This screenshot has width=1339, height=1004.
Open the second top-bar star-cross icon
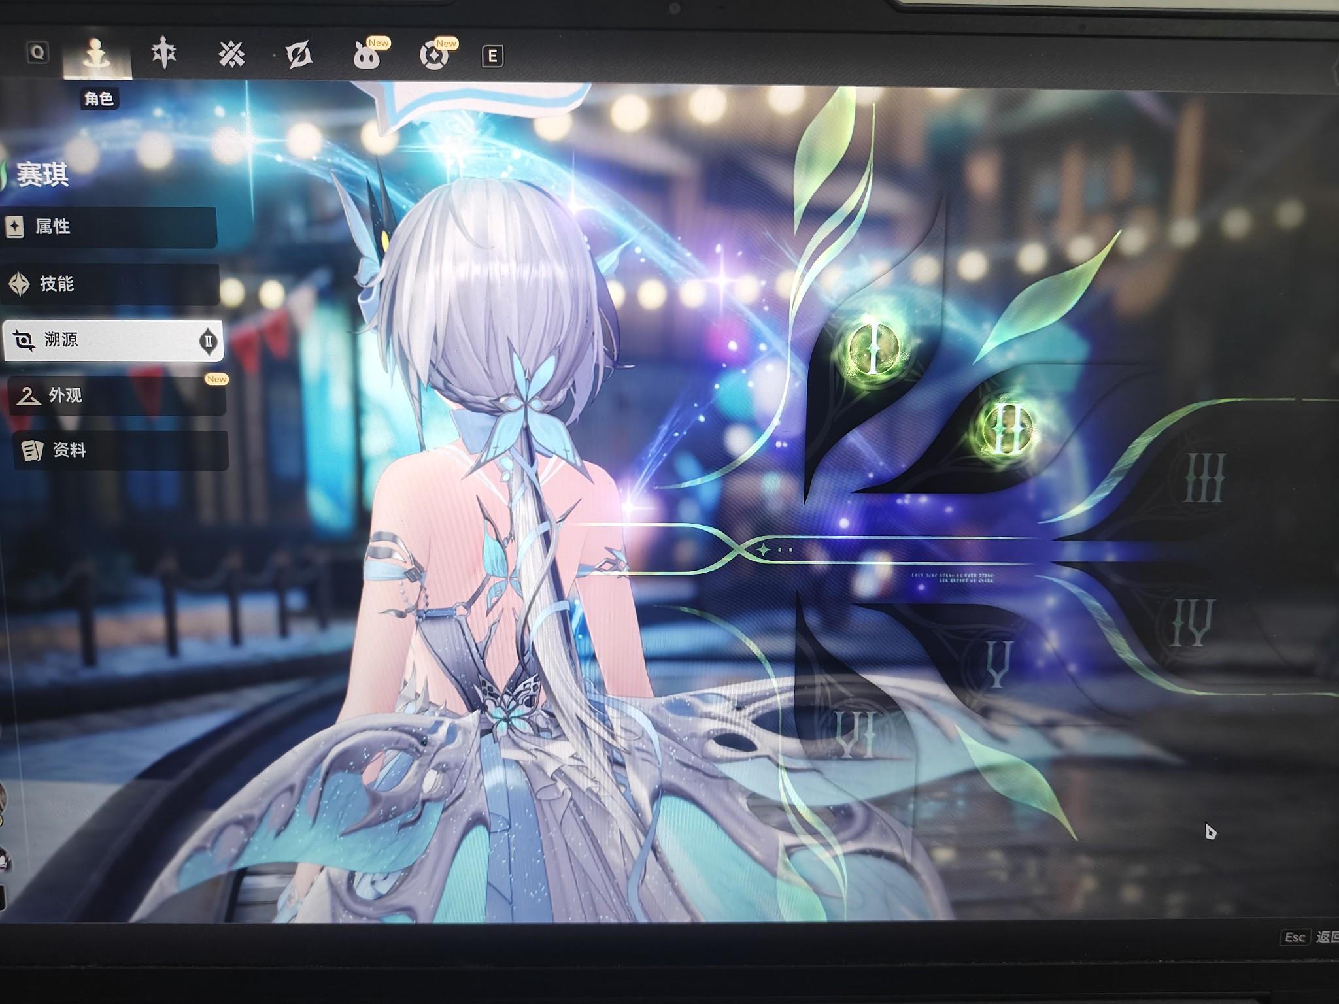point(163,54)
